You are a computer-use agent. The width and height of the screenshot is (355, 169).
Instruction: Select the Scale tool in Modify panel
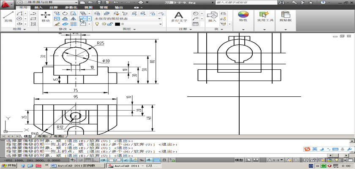pos(57,19)
